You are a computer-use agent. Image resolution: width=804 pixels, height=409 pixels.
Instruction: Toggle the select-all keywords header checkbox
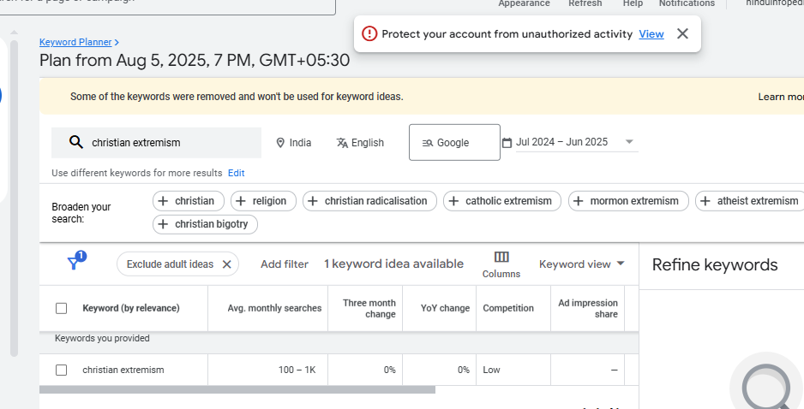(61, 308)
